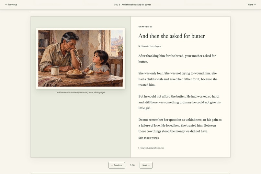Go to Next chapter in top bar
The image size is (261, 174).
pos(252,5)
